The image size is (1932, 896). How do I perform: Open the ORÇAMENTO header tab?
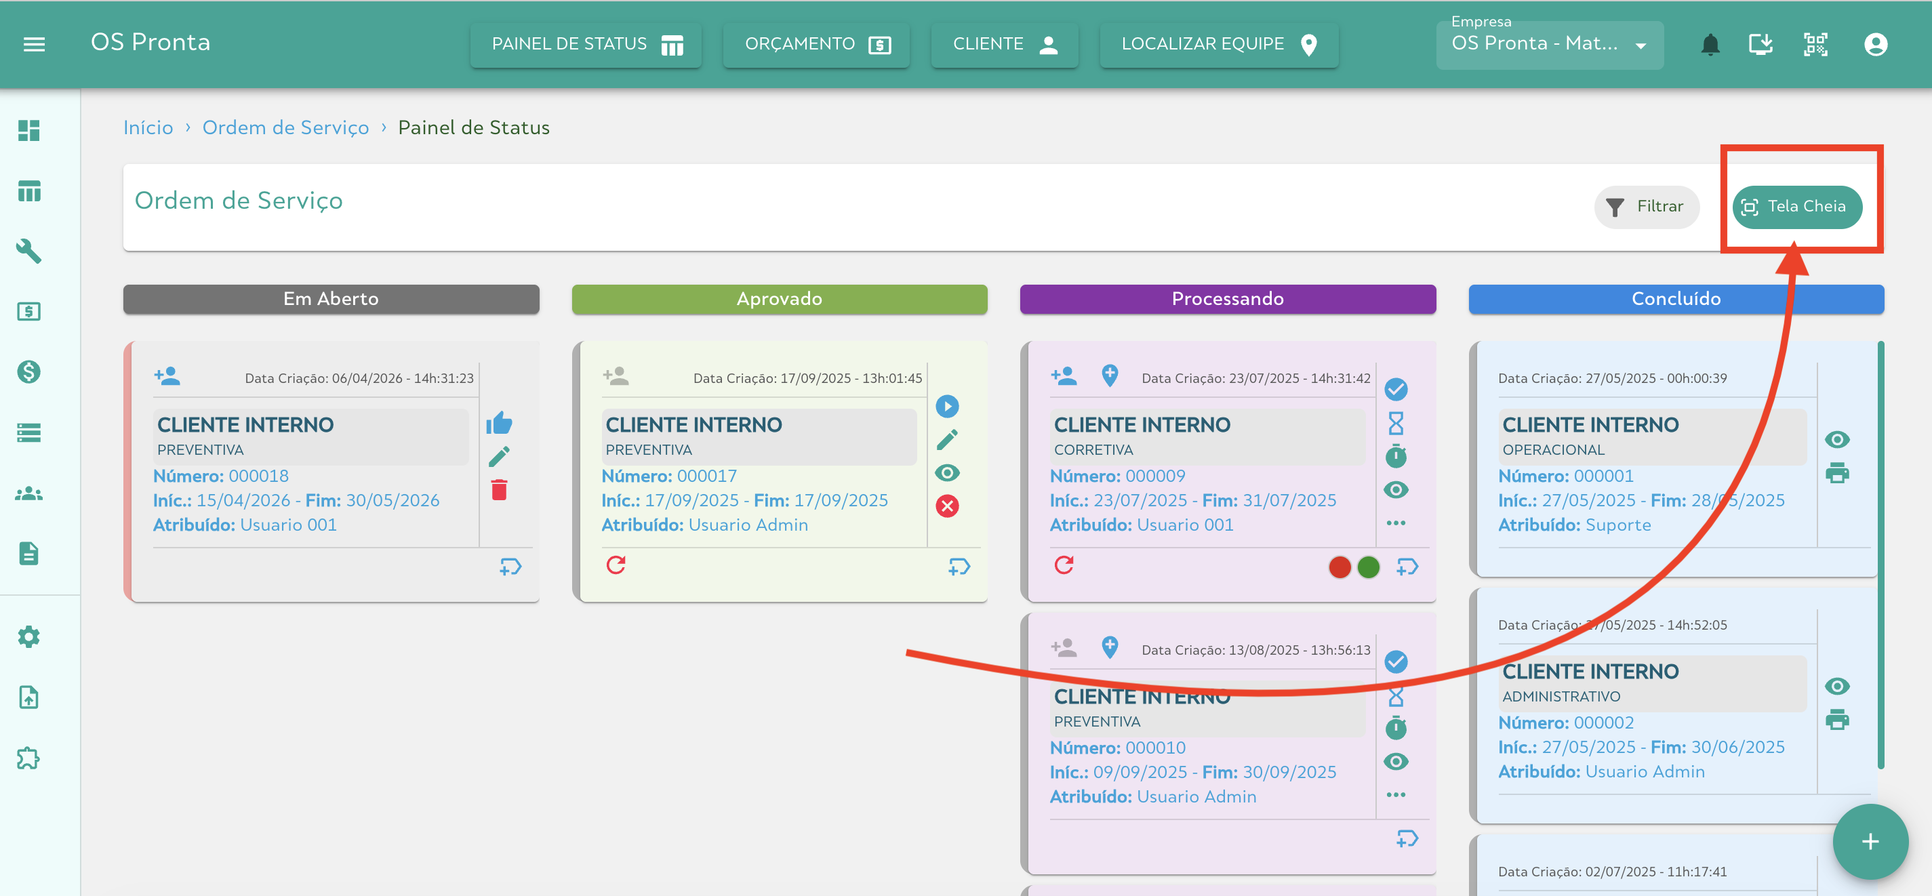tap(816, 44)
